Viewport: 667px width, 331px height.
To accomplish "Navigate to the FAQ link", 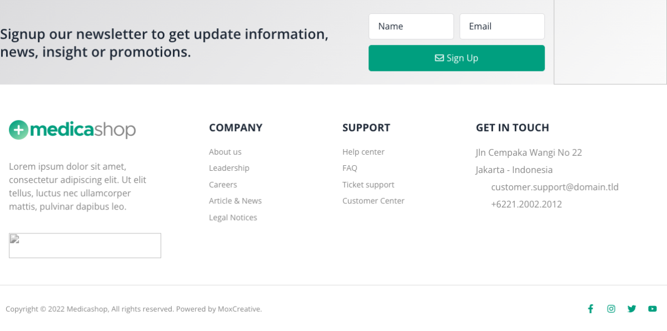I will point(350,168).
